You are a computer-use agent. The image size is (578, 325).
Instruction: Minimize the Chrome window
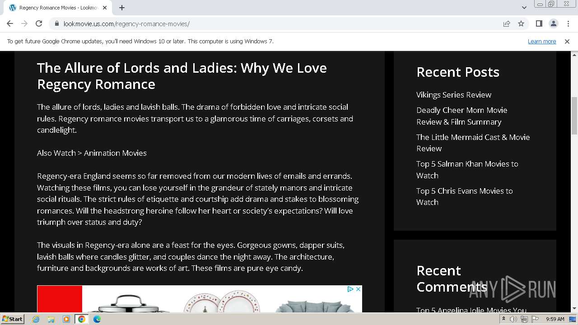click(x=540, y=4)
